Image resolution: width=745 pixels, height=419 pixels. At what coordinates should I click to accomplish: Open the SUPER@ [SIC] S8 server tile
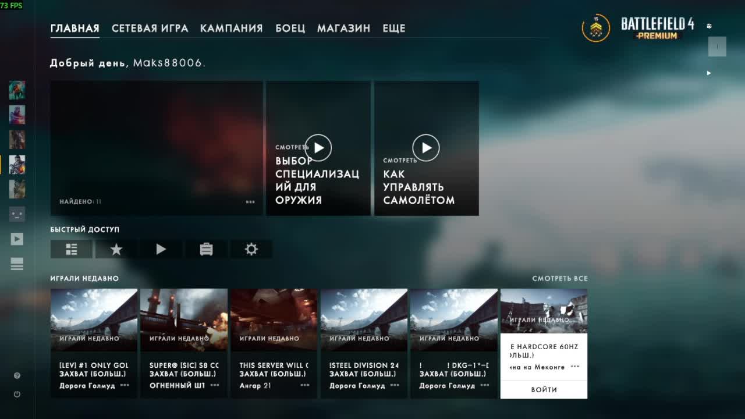click(184, 343)
